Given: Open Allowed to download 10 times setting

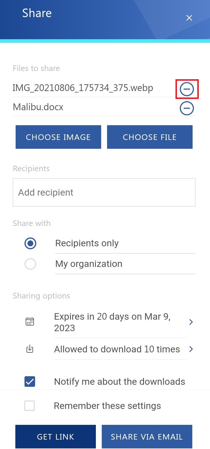Looking at the screenshot, I should coord(117,349).
